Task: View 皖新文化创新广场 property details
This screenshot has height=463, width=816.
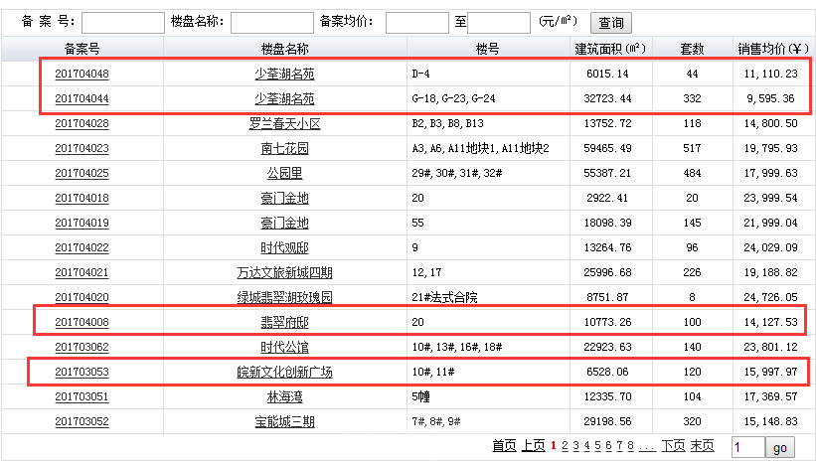Action: [x=284, y=373]
